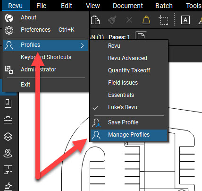Expand the Profiles submenu arrow
The width and height of the screenshot is (202, 191).
pos(82,46)
